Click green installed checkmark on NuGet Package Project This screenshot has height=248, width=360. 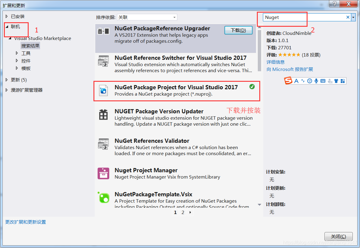point(252,87)
